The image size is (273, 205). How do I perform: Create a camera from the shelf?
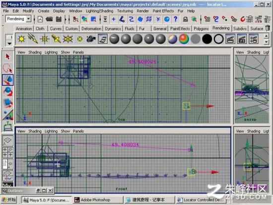(91, 39)
